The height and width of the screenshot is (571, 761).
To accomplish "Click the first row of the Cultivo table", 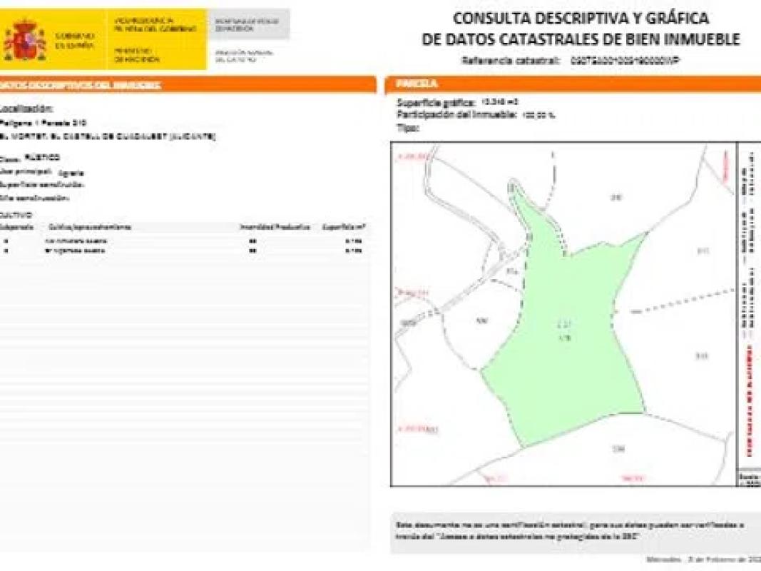I will click(x=184, y=241).
